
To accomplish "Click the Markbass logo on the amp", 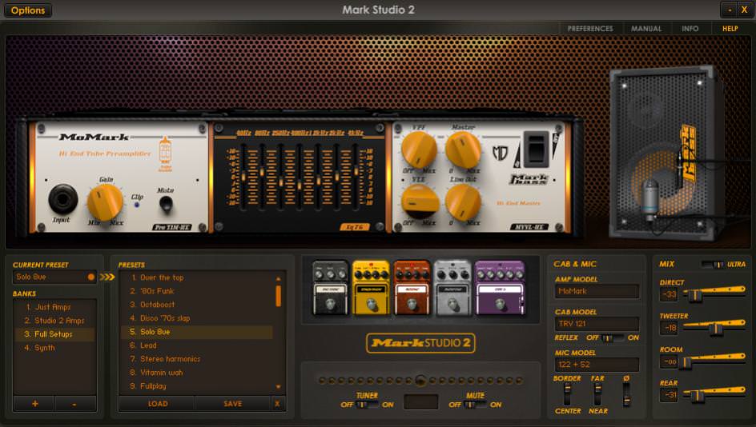I will (529, 179).
